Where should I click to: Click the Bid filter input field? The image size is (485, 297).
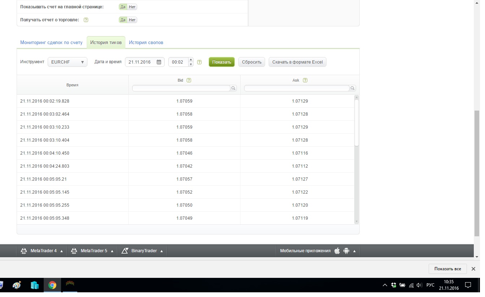[181, 88]
